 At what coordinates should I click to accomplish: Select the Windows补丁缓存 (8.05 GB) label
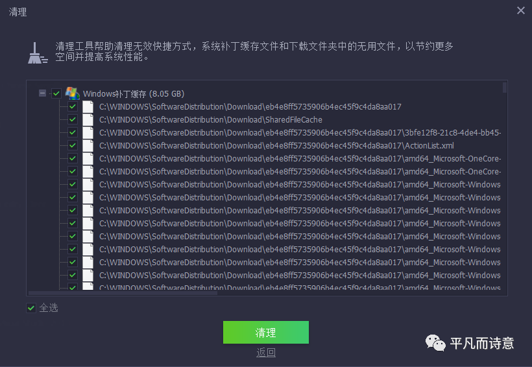coord(134,93)
